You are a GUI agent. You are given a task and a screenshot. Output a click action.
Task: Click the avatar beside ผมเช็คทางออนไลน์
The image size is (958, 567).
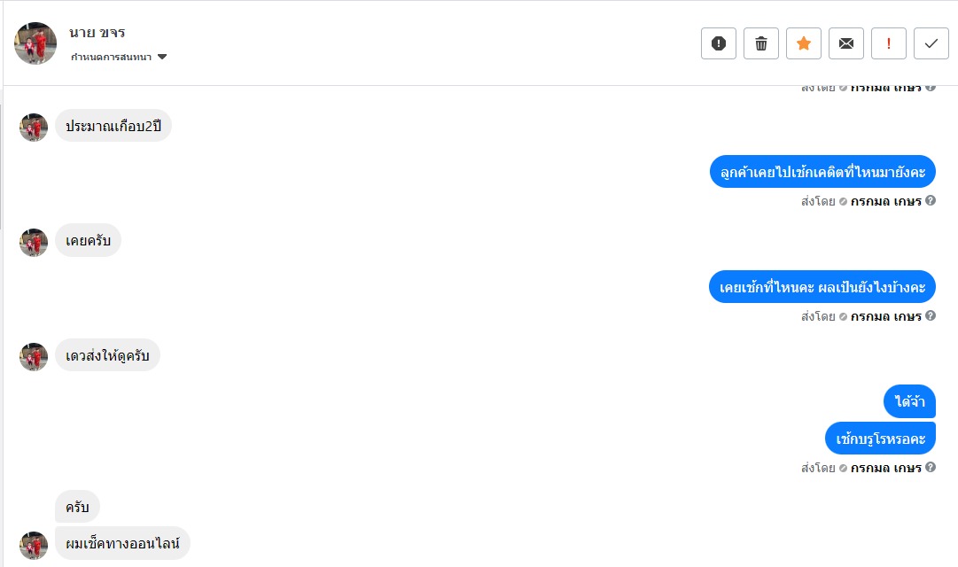pyautogui.click(x=34, y=545)
